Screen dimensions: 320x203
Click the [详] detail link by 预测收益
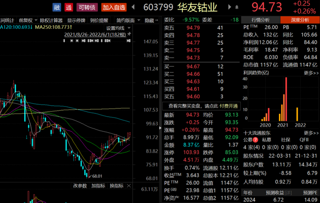288,193
